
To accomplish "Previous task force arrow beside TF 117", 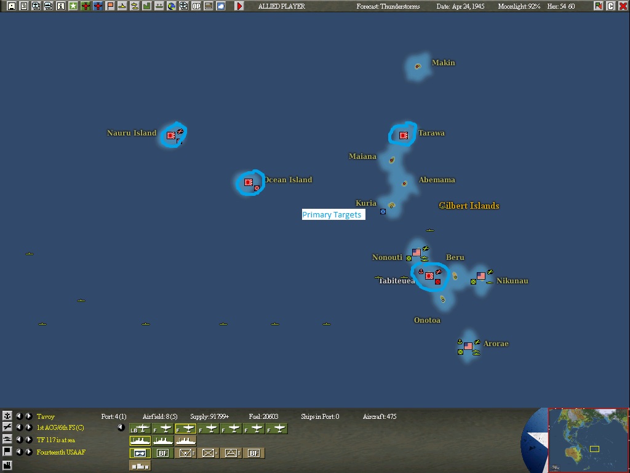I will [x=19, y=440].
